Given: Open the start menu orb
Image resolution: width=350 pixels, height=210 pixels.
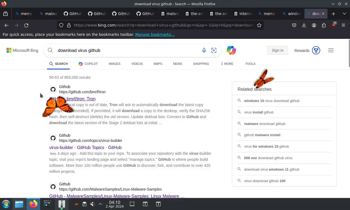Looking at the screenshot, I should tap(6, 204).
